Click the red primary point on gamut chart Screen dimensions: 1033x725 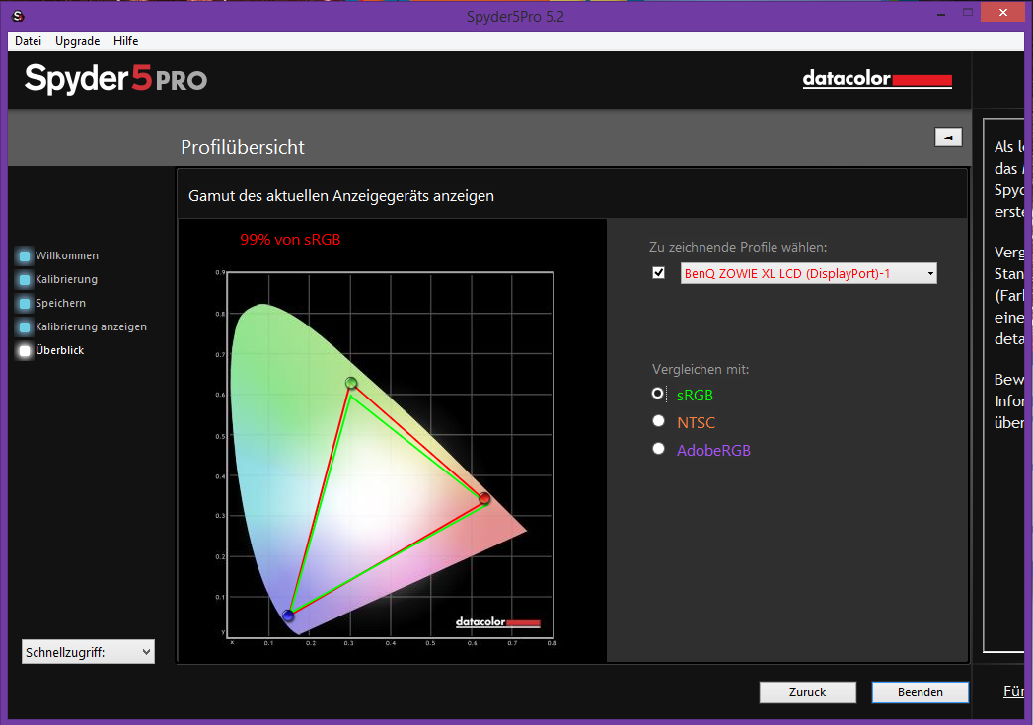point(484,498)
